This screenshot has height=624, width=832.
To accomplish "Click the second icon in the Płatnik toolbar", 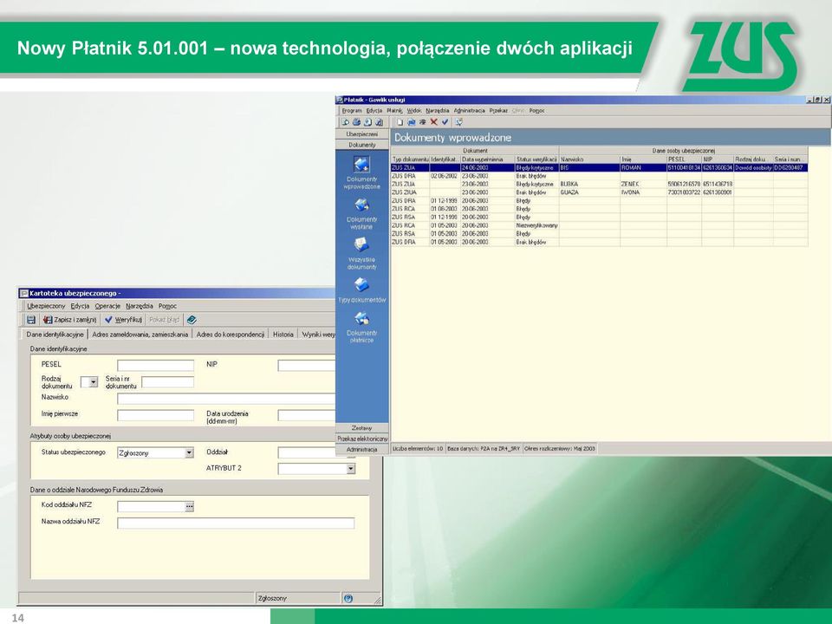I will [356, 122].
